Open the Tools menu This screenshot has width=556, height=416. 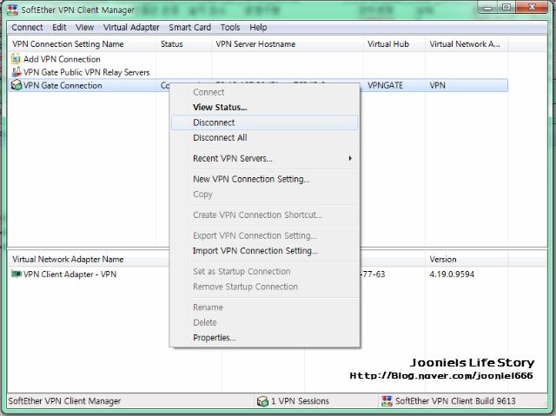(230, 27)
